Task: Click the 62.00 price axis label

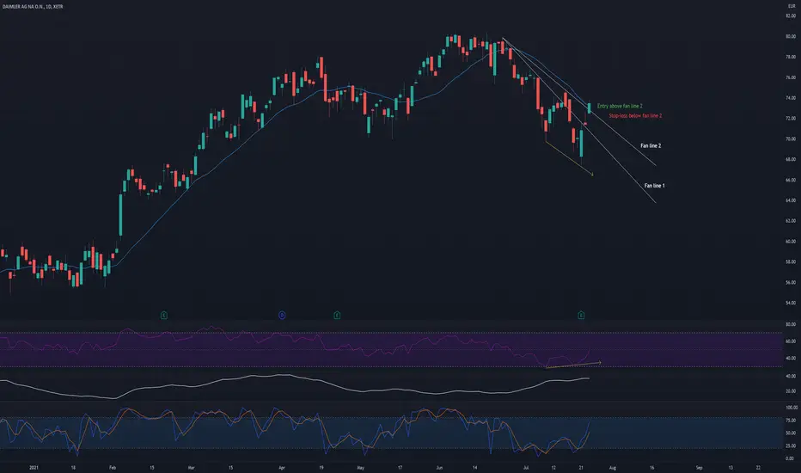Action: click(791, 221)
